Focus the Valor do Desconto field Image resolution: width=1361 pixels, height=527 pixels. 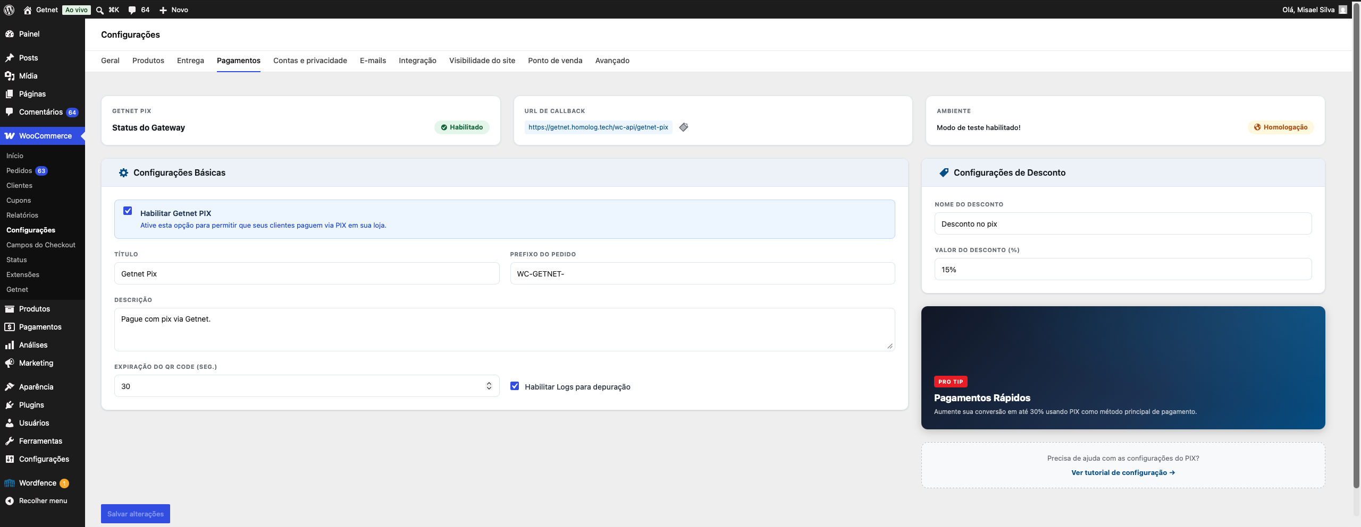[x=1123, y=269]
